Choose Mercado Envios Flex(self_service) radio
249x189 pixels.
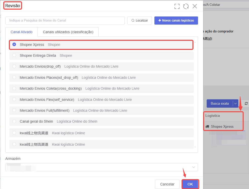pyautogui.click(x=14, y=100)
